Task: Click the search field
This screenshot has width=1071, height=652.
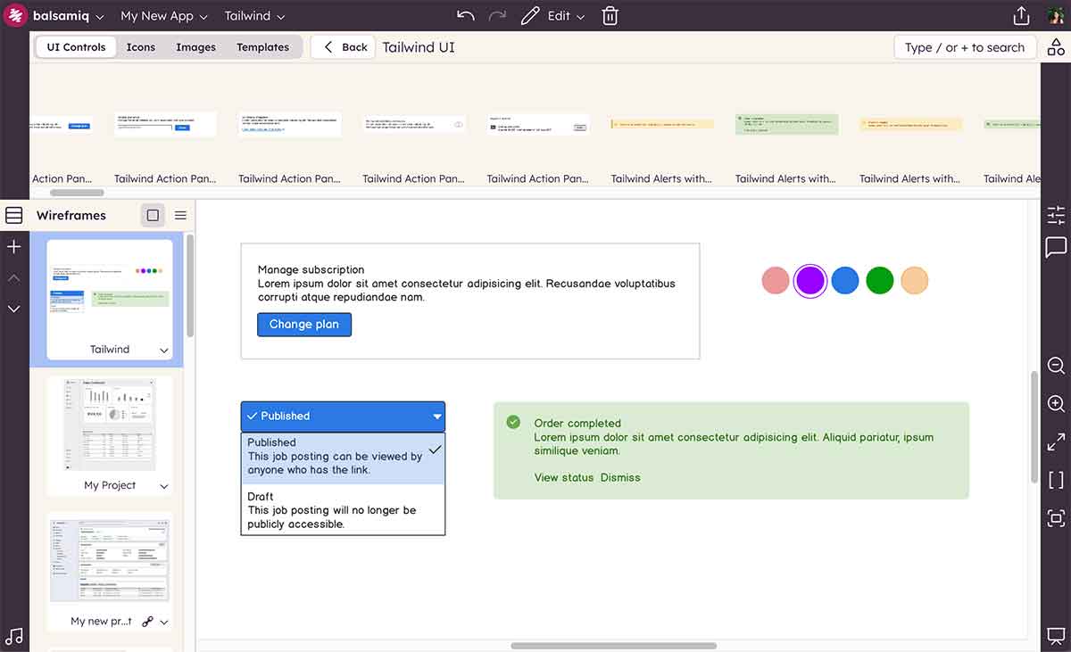Action: [x=965, y=47]
